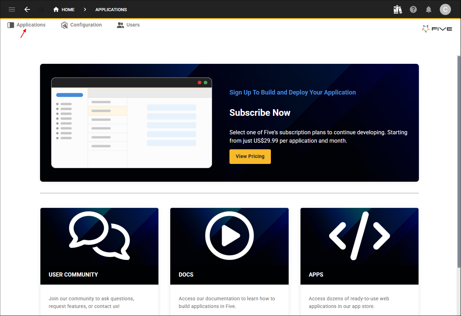461x316 pixels.
Task: Click the Home house icon
Action: 56,9
